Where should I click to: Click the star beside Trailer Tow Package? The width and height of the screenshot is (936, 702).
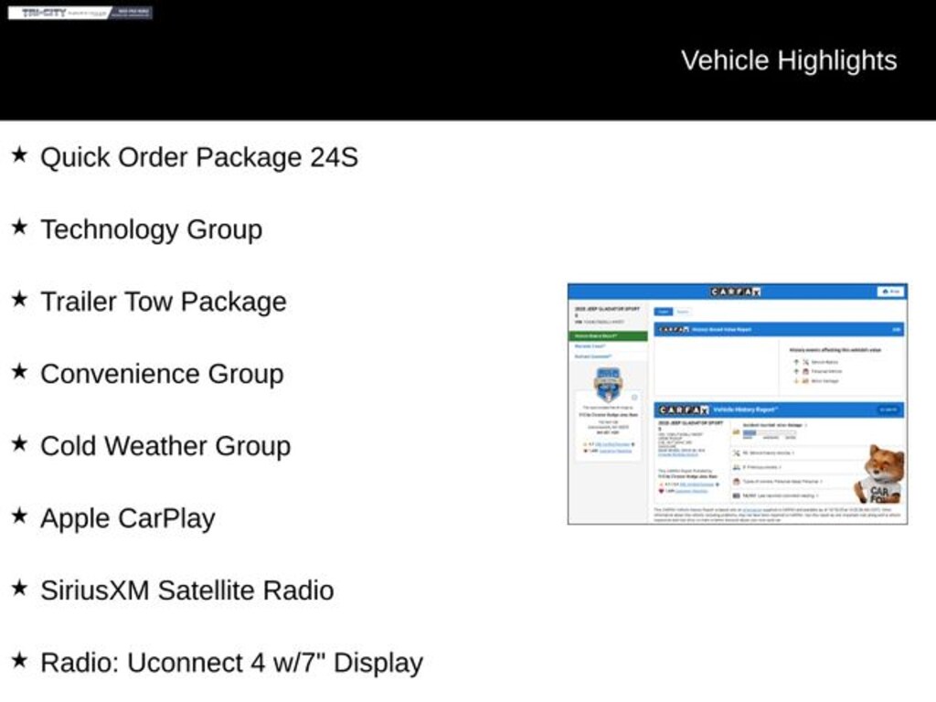point(19,300)
